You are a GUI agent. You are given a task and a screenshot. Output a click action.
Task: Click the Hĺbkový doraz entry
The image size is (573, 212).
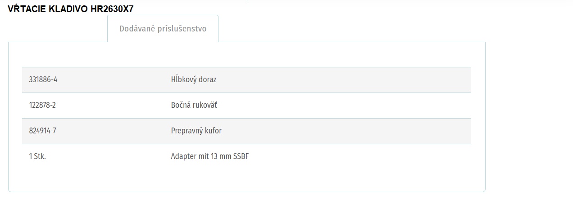pyautogui.click(x=194, y=79)
